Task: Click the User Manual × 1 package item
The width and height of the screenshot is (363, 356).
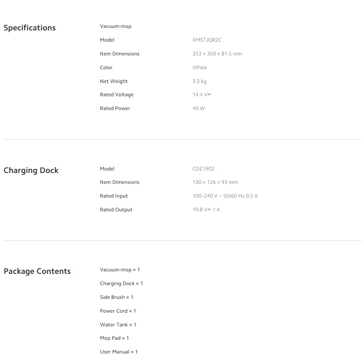Action: pyautogui.click(x=118, y=352)
